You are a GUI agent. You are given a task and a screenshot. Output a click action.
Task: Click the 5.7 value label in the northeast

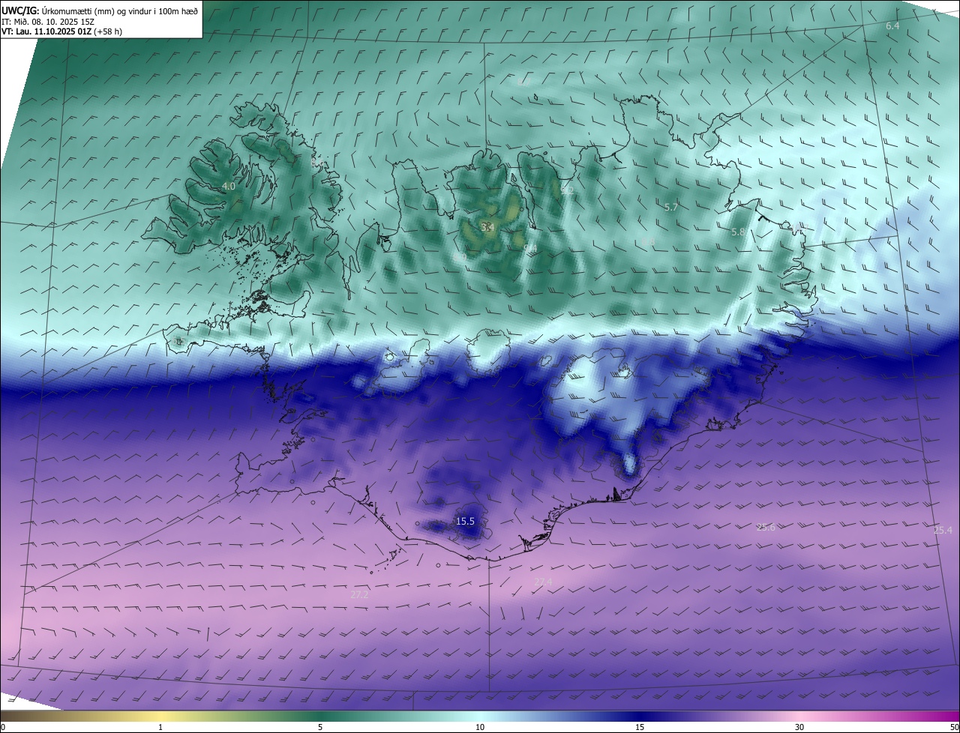tap(671, 207)
